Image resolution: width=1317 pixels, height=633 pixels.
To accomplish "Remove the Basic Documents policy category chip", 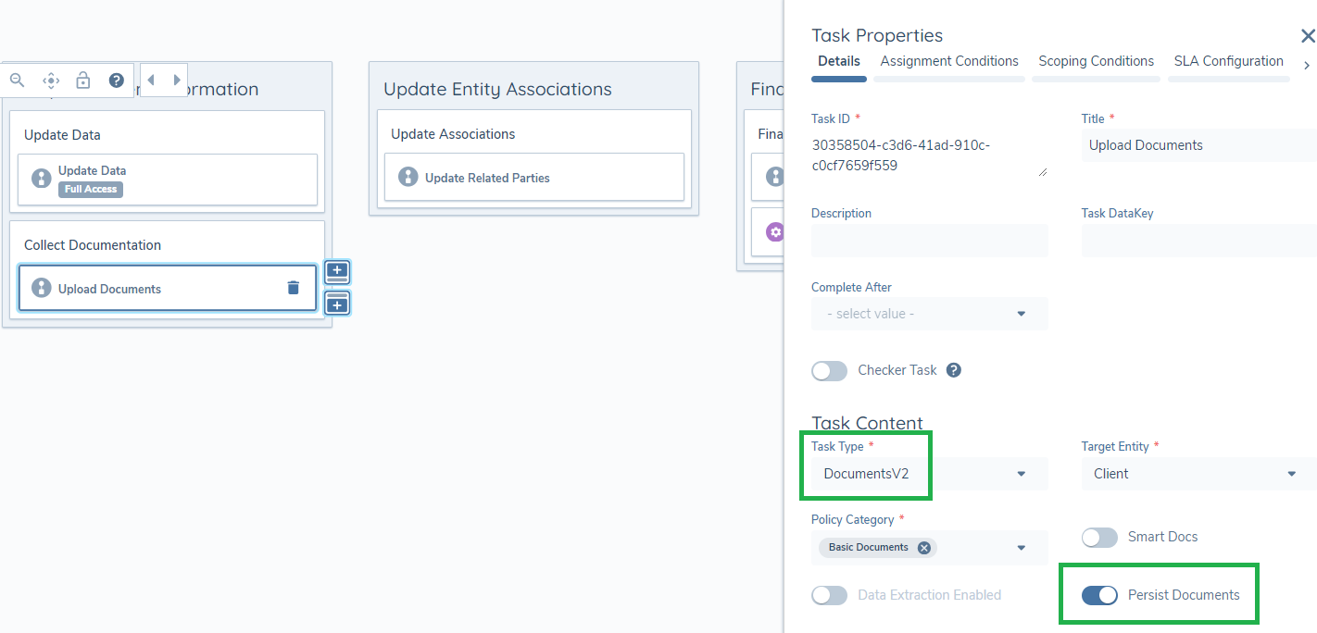I will pyautogui.click(x=923, y=548).
